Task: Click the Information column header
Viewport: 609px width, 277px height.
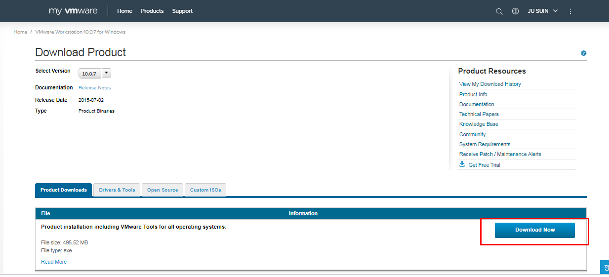Action: tap(303, 213)
